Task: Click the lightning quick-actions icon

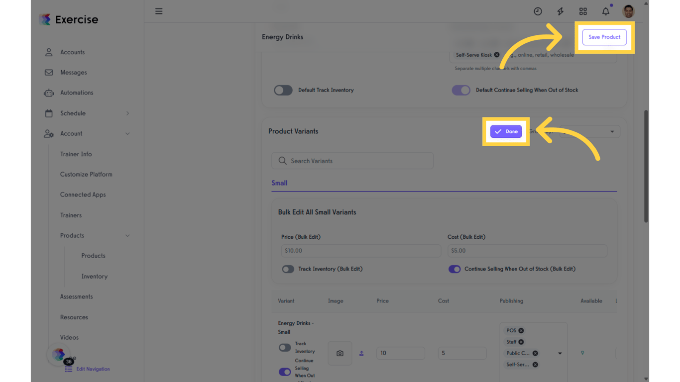Action: pyautogui.click(x=560, y=11)
